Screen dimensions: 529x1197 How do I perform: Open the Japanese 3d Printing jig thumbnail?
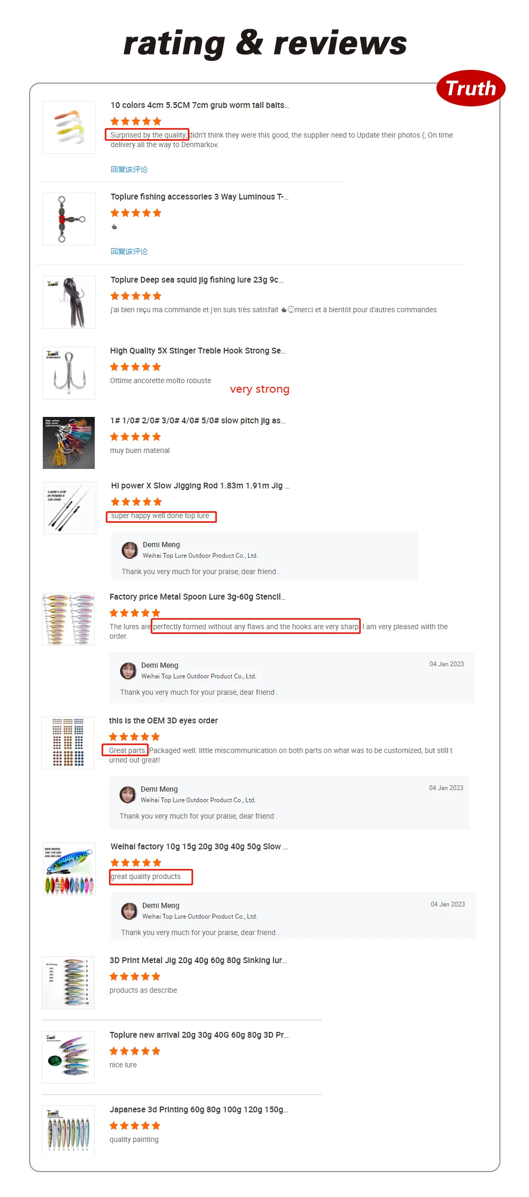(x=68, y=1130)
